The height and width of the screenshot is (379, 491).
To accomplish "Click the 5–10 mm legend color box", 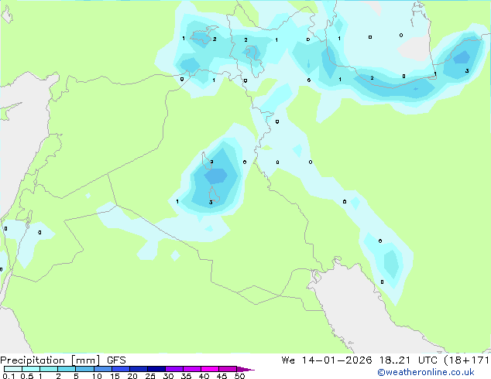I will pos(84,369).
